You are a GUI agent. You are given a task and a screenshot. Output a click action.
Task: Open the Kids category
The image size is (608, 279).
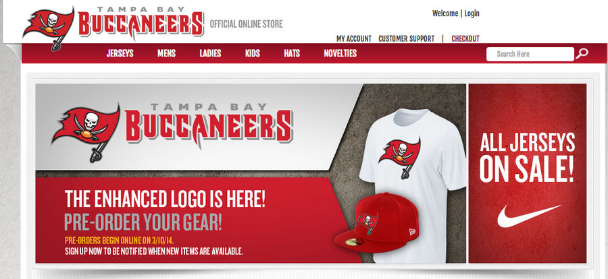(253, 53)
